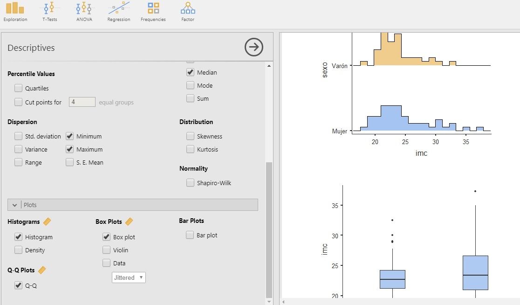Click the cut points number field
The image size is (520, 305).
(x=82, y=102)
